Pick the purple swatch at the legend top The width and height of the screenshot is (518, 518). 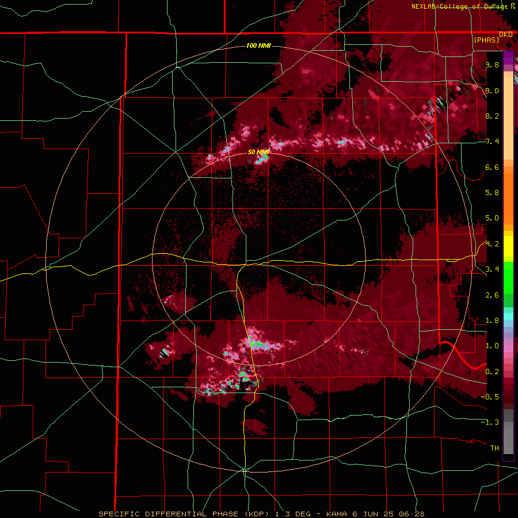tap(508, 58)
